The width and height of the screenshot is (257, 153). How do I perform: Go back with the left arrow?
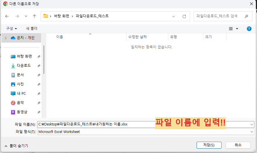(7, 16)
